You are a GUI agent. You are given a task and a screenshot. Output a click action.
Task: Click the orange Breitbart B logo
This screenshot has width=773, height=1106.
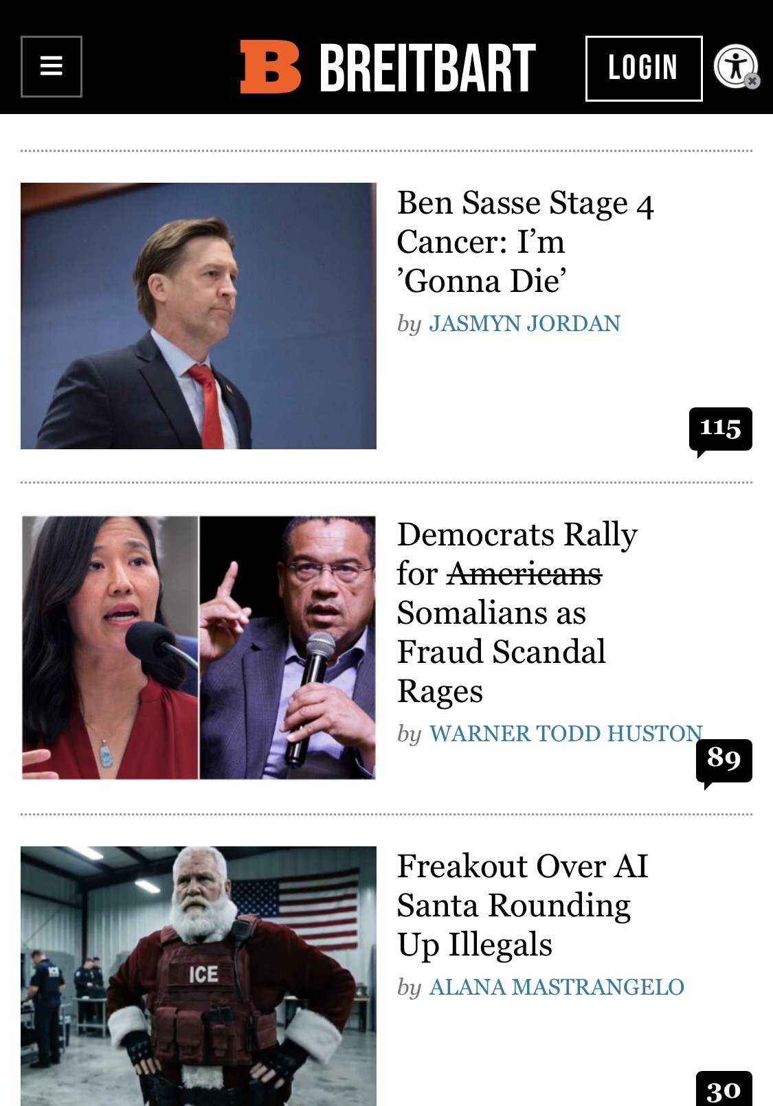pyautogui.click(x=270, y=67)
